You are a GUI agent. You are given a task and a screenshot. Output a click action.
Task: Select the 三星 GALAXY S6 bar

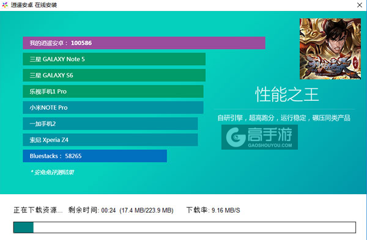[114, 75]
